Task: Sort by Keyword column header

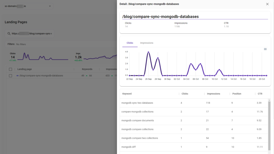Action: (127, 94)
